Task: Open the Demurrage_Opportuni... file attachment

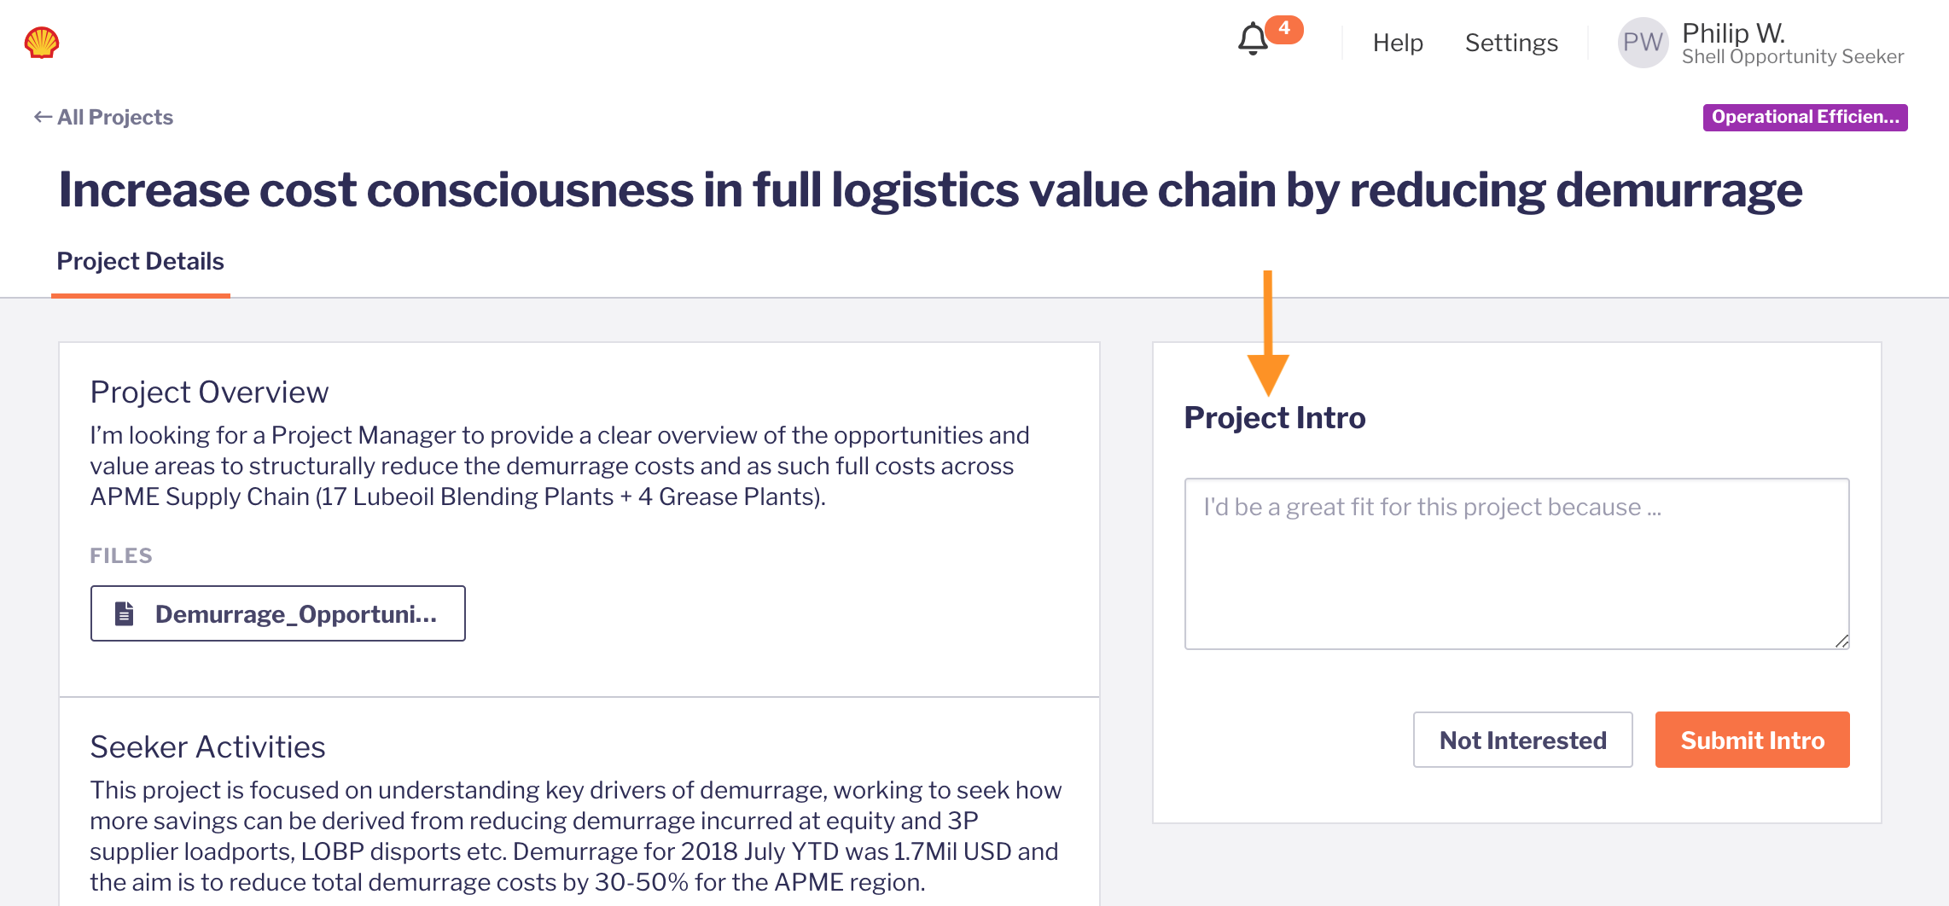Action: tap(295, 613)
